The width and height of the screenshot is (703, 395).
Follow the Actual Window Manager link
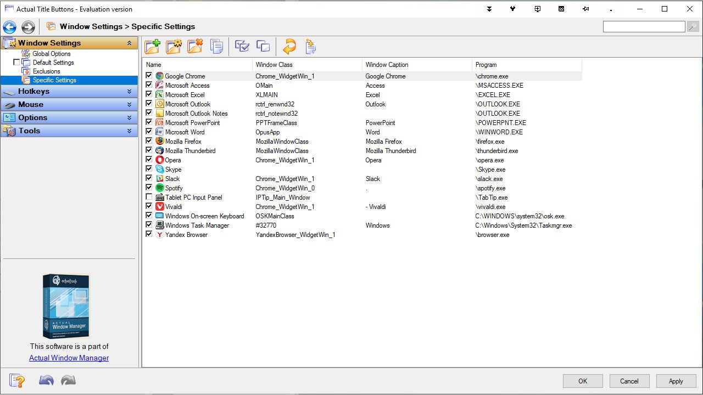click(x=69, y=358)
